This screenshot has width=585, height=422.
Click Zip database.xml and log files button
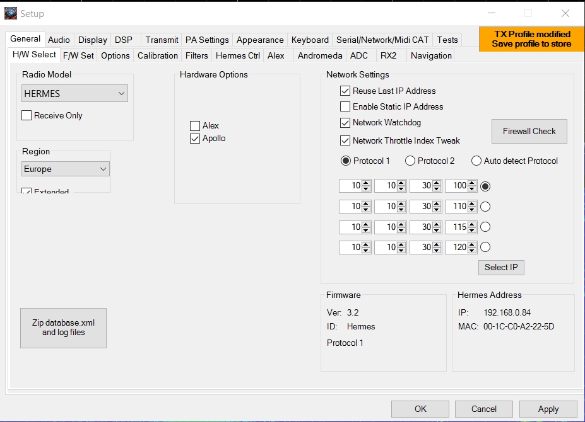[63, 328]
